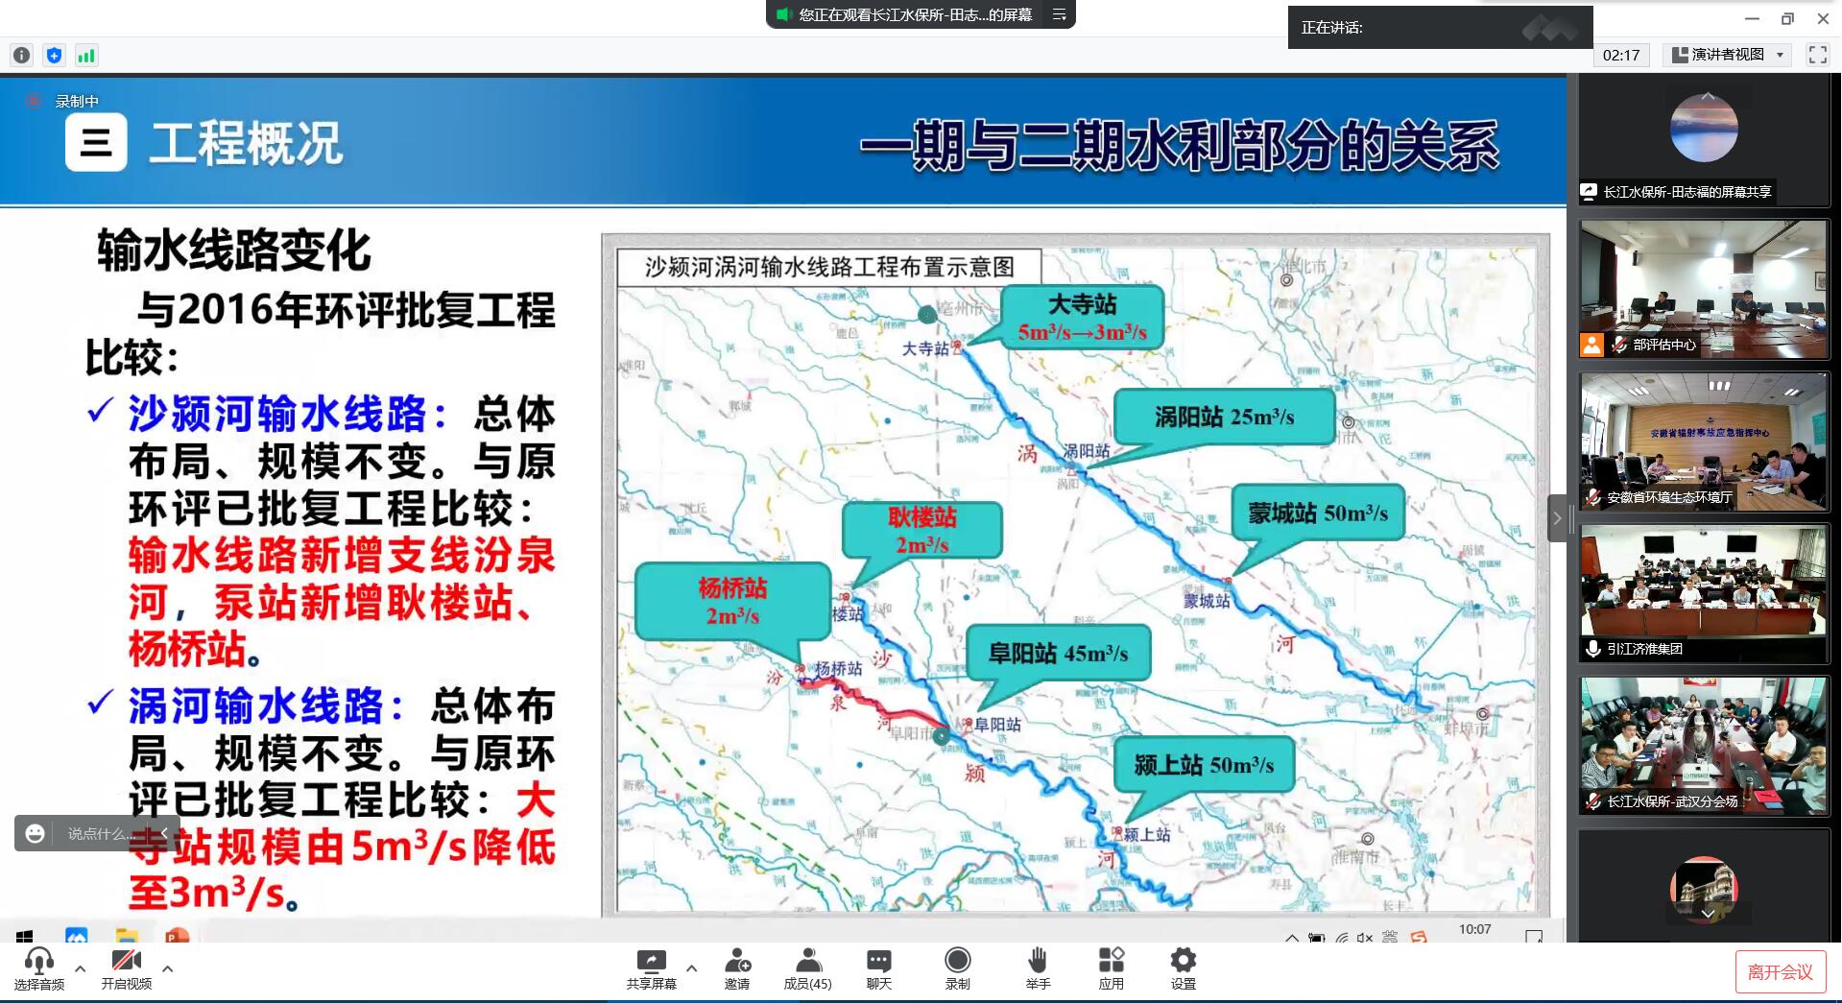
Task: Expand the video options chevron
Action: pyautogui.click(x=168, y=968)
